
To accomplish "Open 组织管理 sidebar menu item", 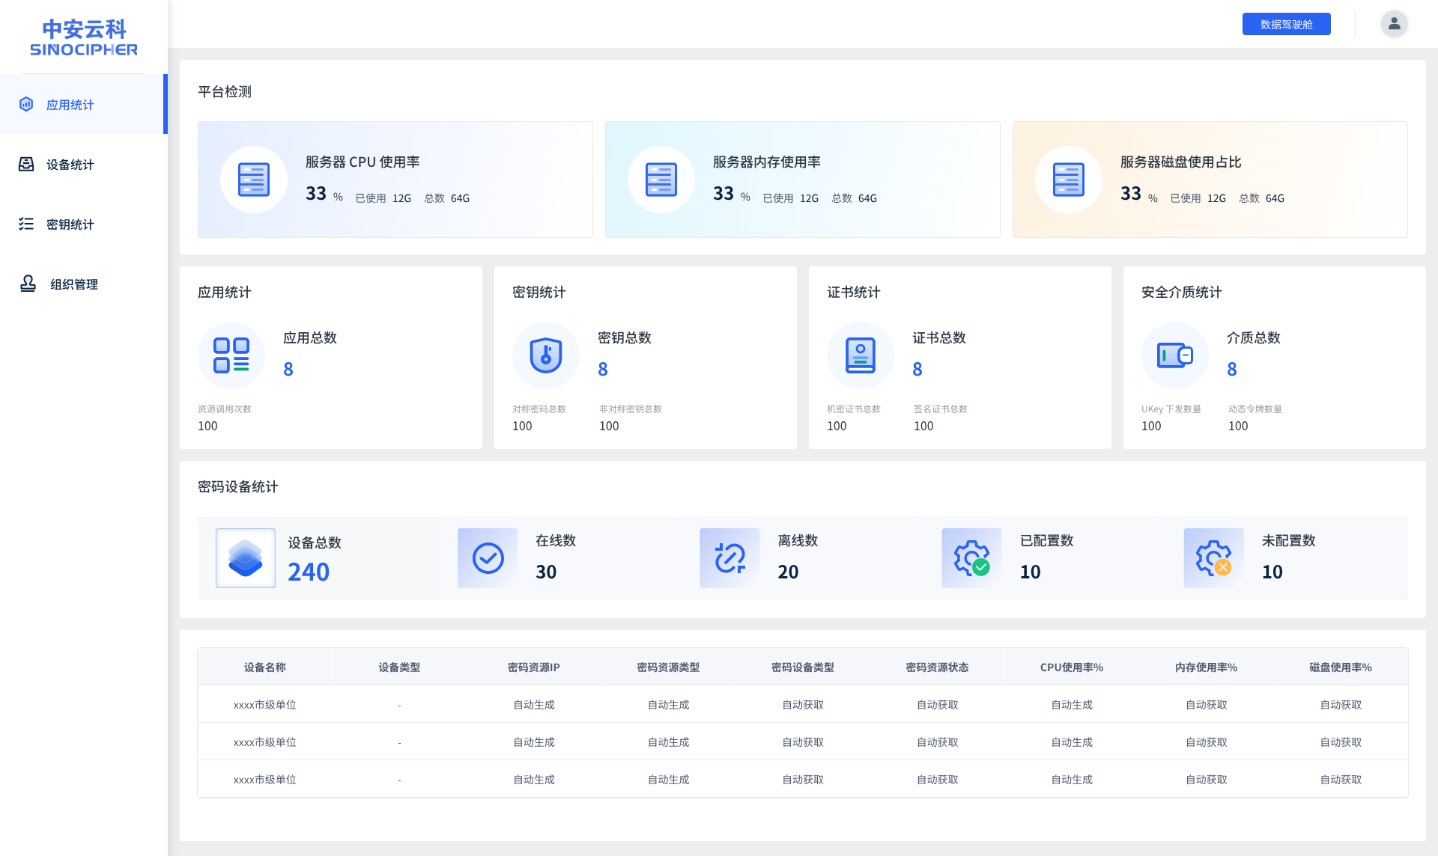I will tap(73, 284).
